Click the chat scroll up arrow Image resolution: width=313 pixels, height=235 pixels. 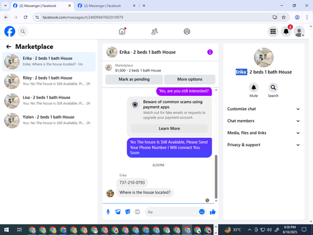(x=216, y=90)
